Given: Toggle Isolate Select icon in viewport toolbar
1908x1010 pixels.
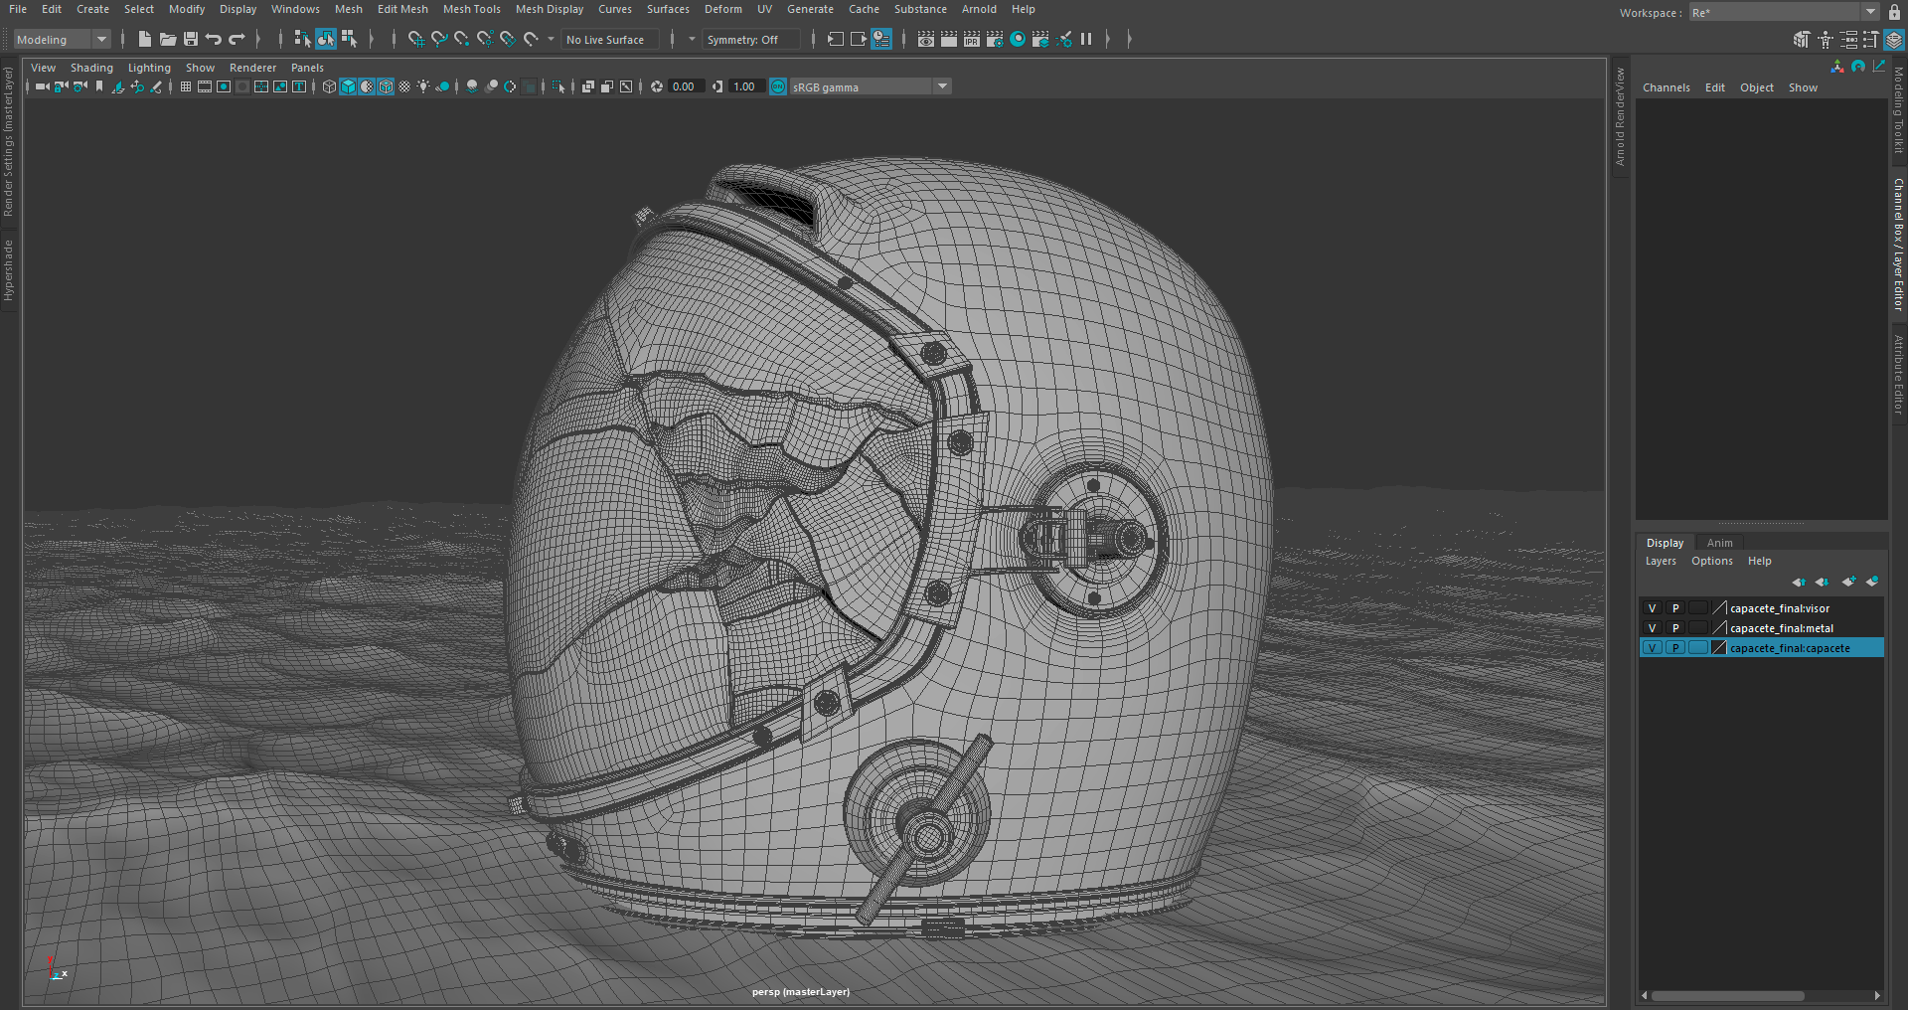Looking at the screenshot, I should coord(558,86).
